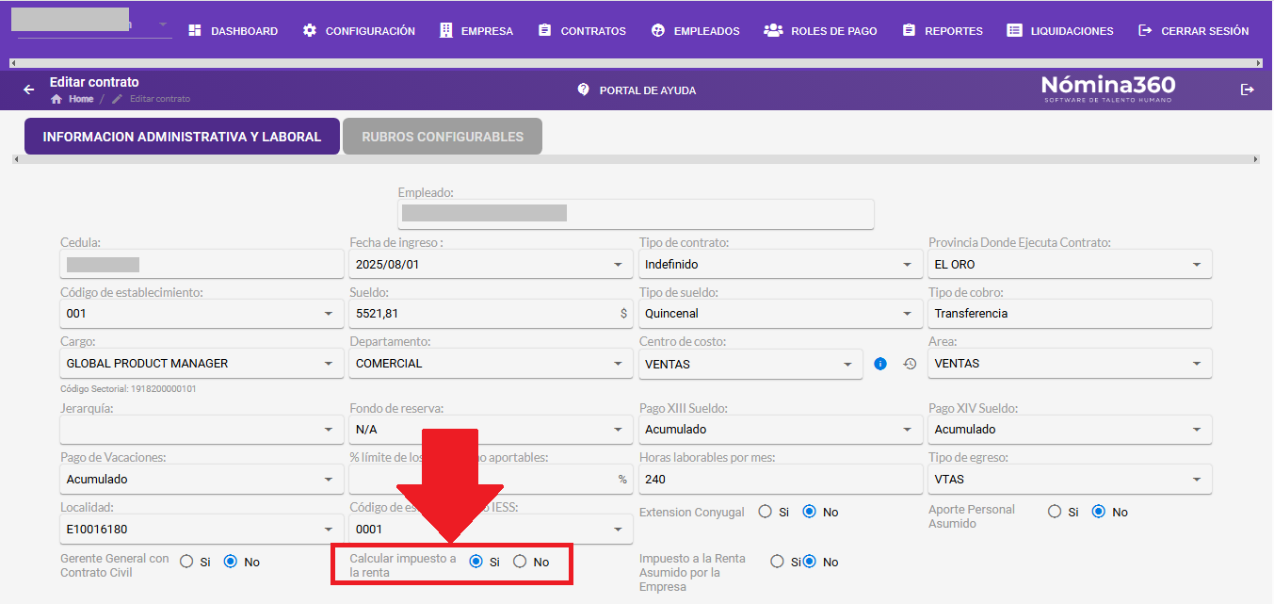
Task: Click the history icon beside Centro de costo
Action: pyautogui.click(x=910, y=364)
